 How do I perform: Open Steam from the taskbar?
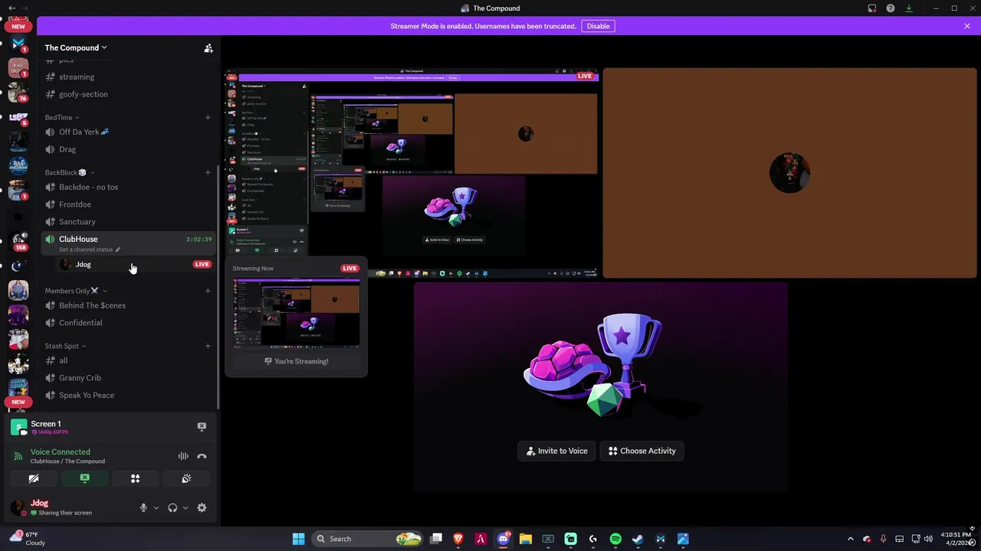(638, 539)
